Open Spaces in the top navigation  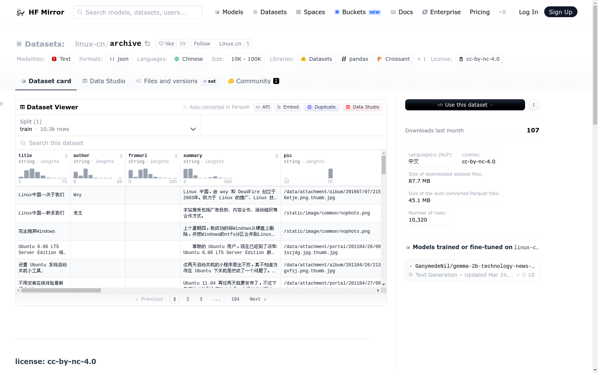(x=311, y=12)
